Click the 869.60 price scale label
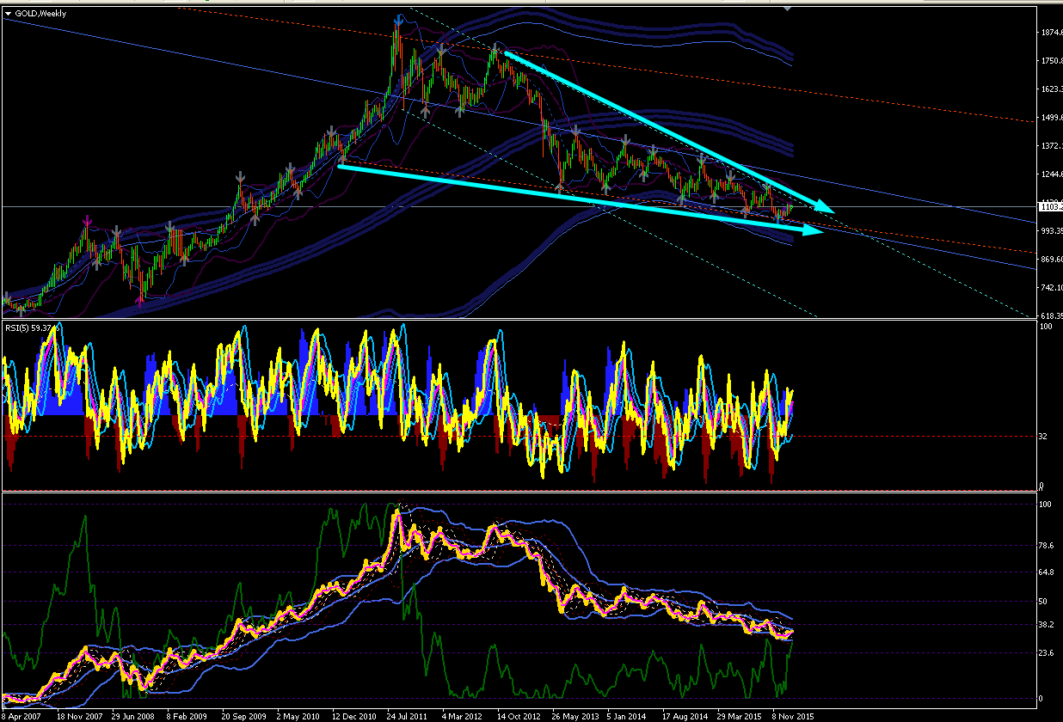Screen dimensions: 1063x722 coord(1051,260)
